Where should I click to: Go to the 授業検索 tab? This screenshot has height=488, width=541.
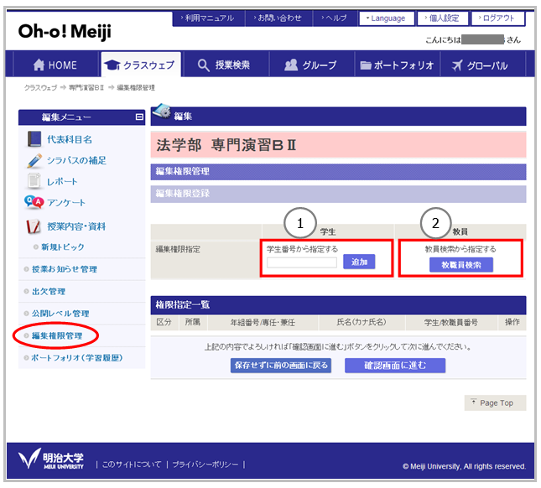click(225, 65)
